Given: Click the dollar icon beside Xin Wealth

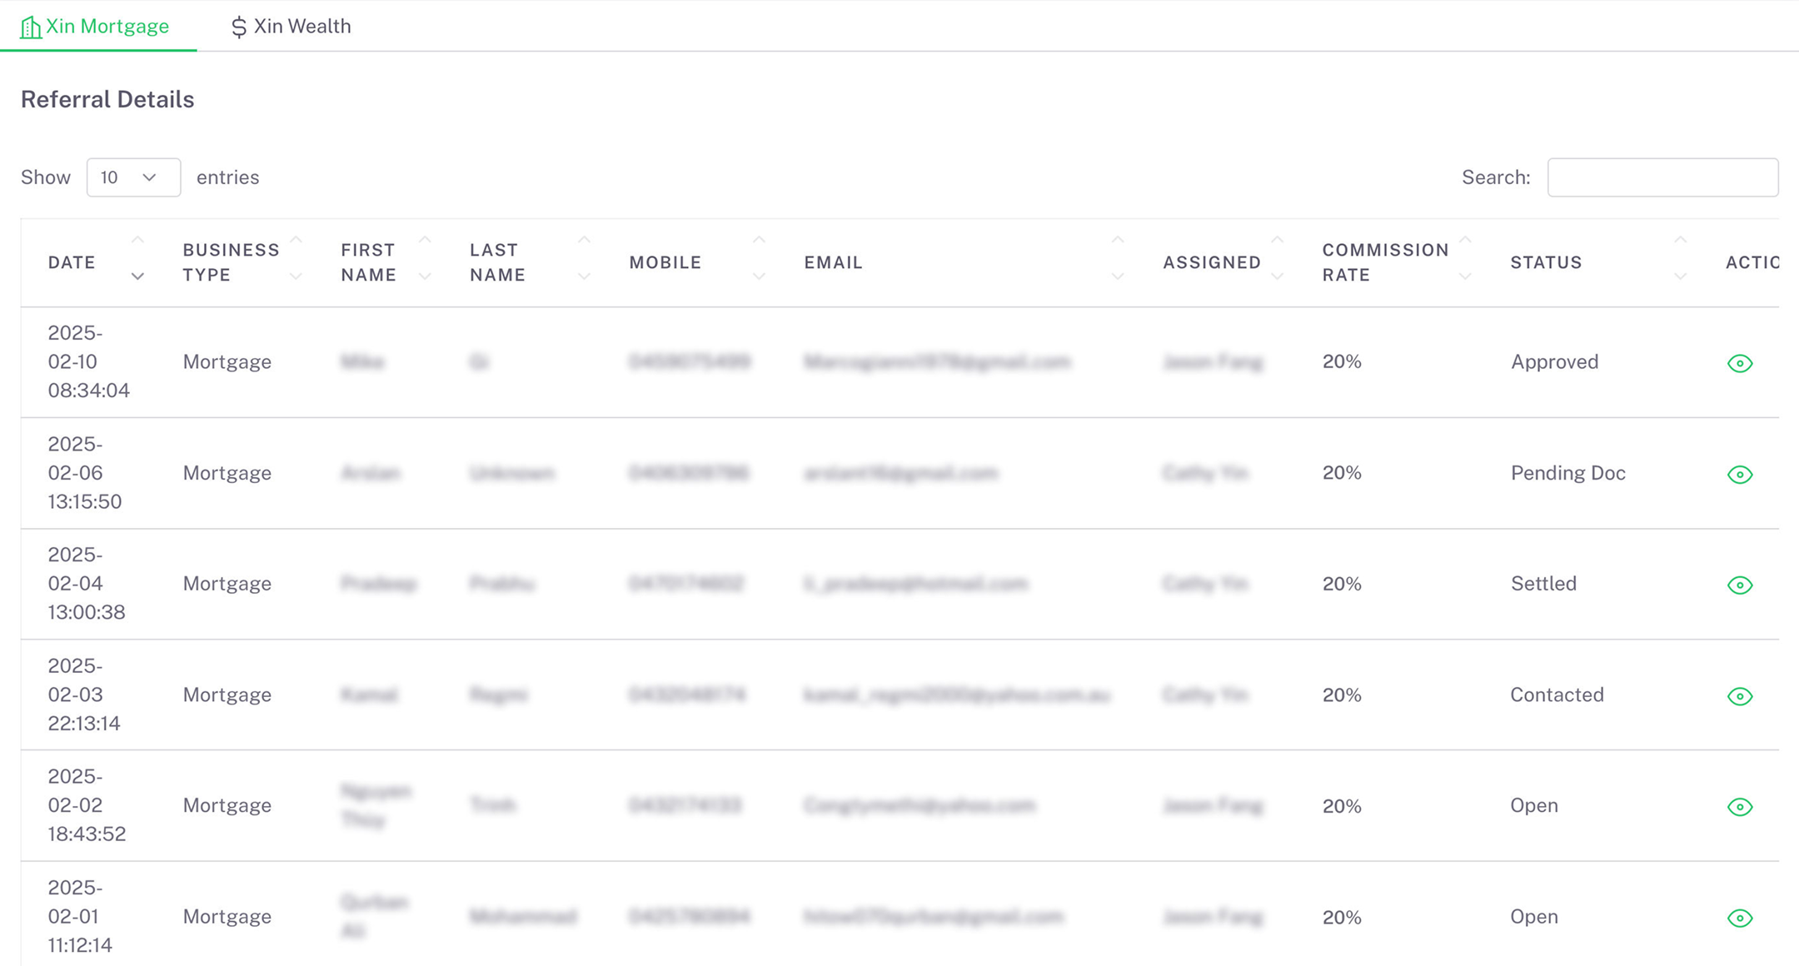Looking at the screenshot, I should click(239, 27).
